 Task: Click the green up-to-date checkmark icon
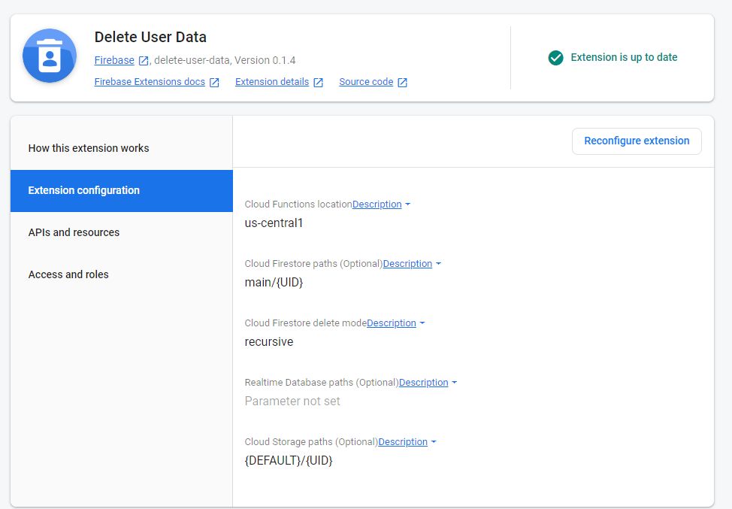click(x=555, y=58)
